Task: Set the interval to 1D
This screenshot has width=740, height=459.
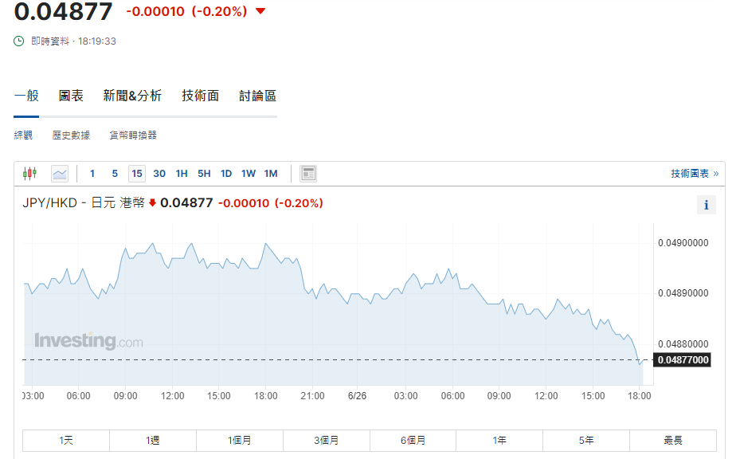Action: (x=226, y=173)
